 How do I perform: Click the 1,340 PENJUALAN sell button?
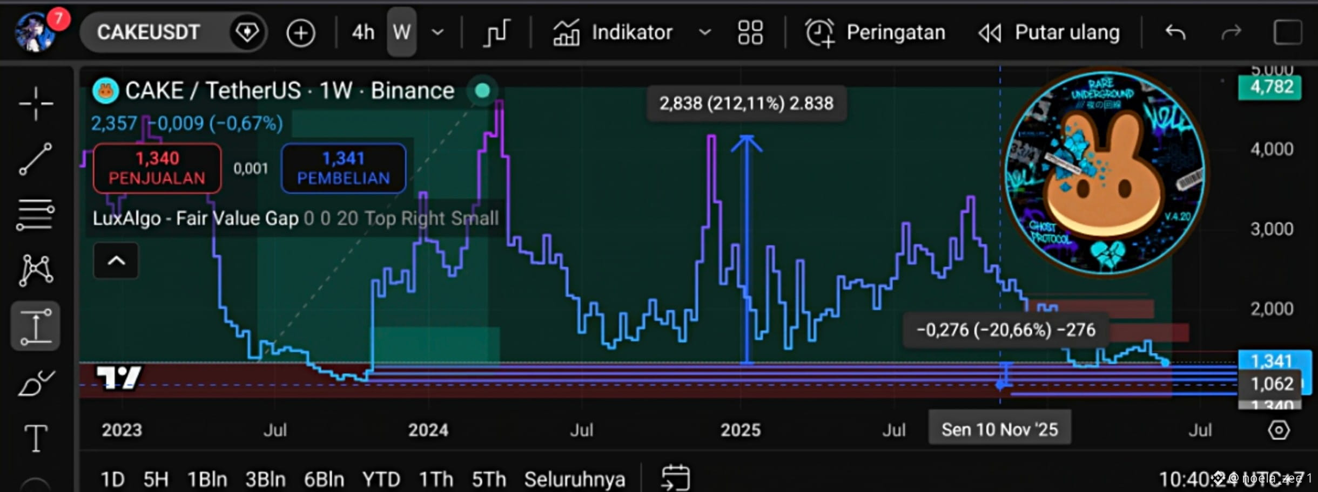157,168
